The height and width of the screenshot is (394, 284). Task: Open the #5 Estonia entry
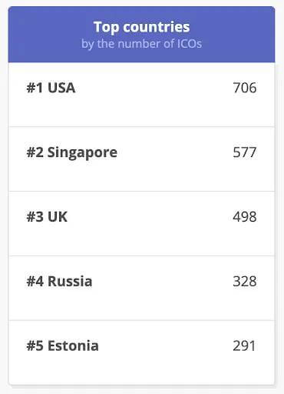pos(63,346)
